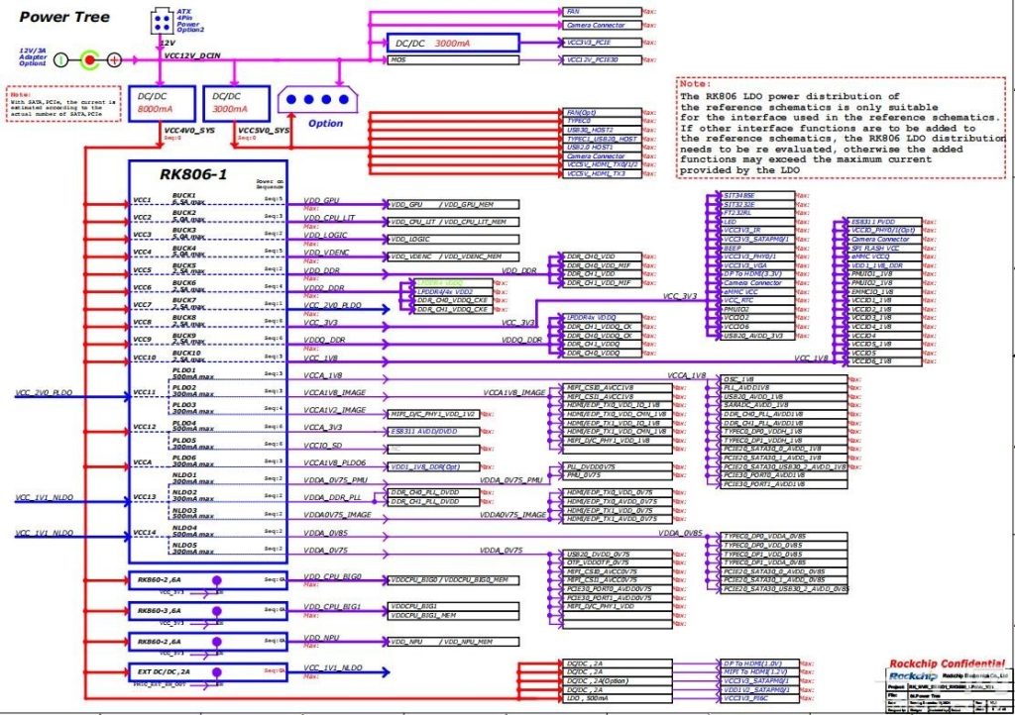Click the DC/DC, 2A(Option) regulator box
Viewport: 1015px width, 715px height.
click(618, 681)
